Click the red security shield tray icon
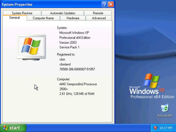 pos(155,128)
